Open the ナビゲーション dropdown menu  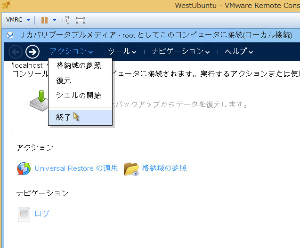[x=181, y=51]
